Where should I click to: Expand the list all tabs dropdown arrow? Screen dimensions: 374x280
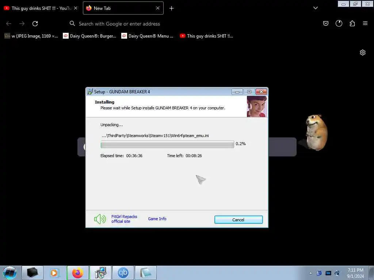click(x=315, y=8)
